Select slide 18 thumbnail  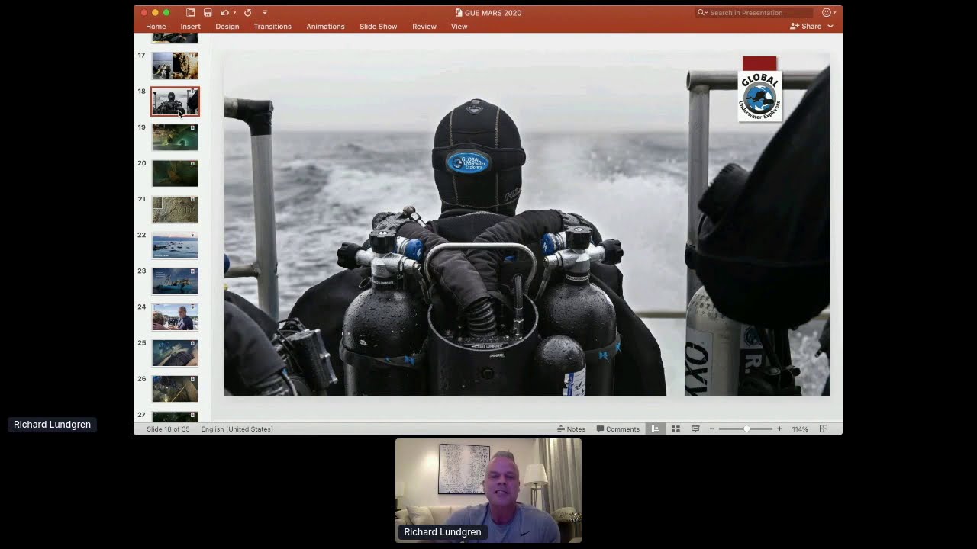[175, 101]
